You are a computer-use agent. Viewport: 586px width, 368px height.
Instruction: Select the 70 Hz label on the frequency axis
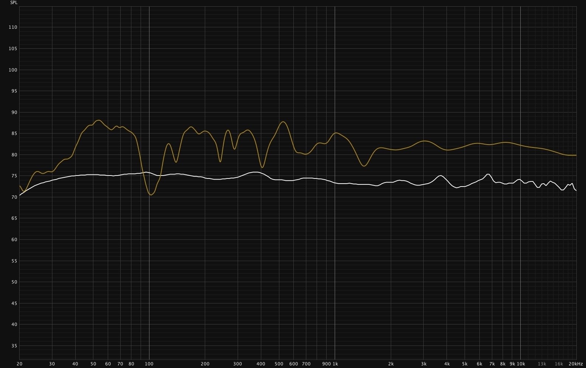click(120, 364)
